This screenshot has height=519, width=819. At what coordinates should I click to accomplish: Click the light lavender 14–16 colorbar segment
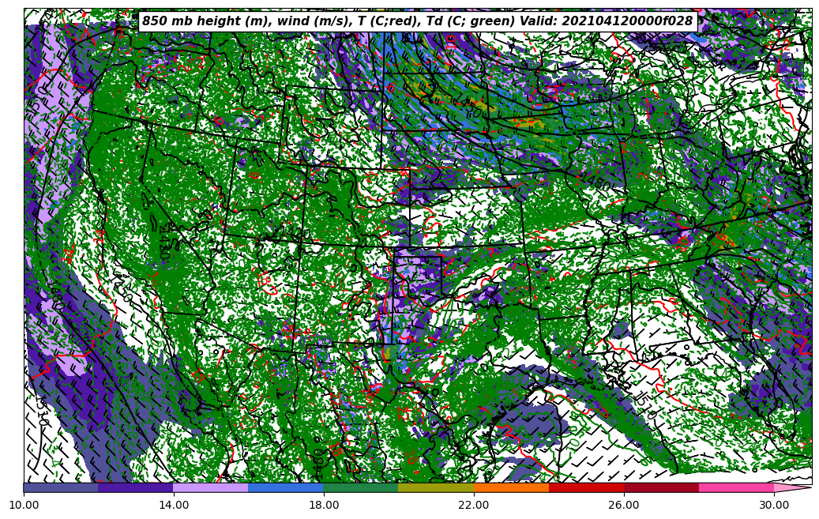pos(211,487)
